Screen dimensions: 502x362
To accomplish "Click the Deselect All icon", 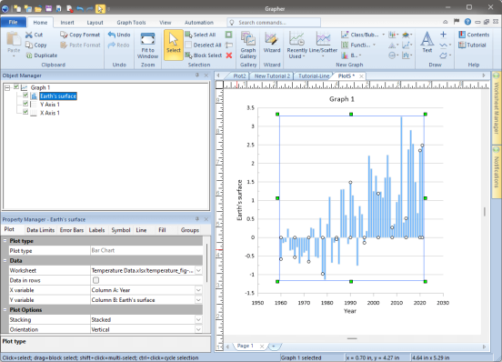I will click(x=188, y=45).
